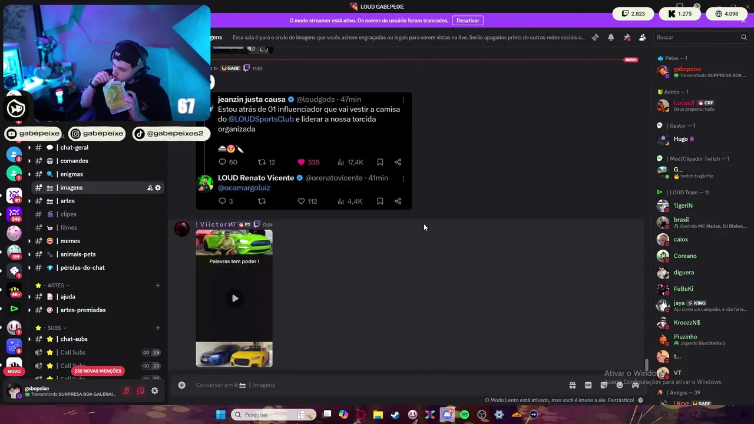Click the NOVO servers indicator

point(14,371)
